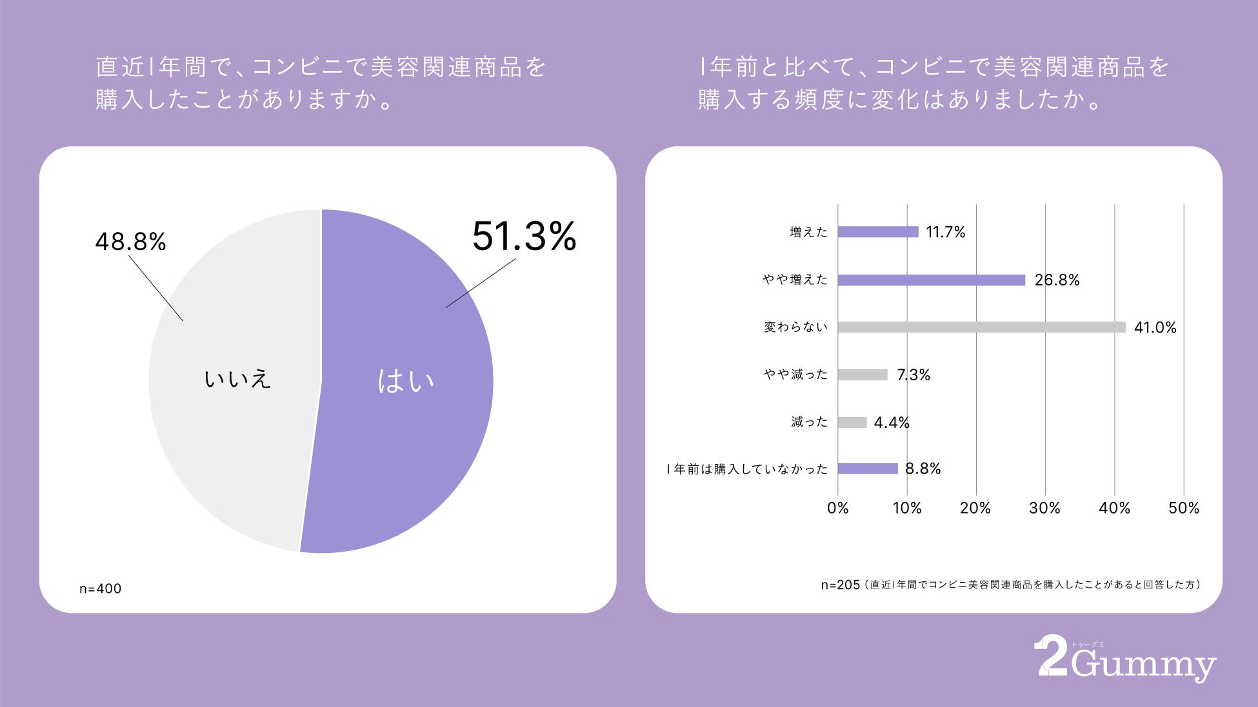Click the 41.0% value label
Screen dimensions: 1258x707
pos(1155,327)
